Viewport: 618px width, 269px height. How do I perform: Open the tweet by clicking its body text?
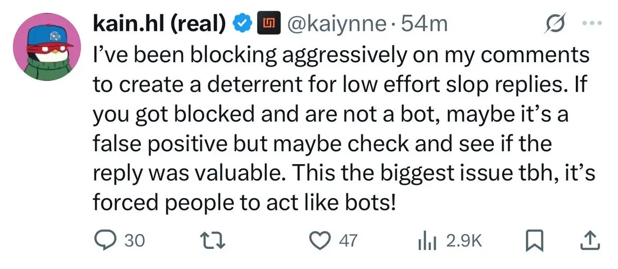344,130
